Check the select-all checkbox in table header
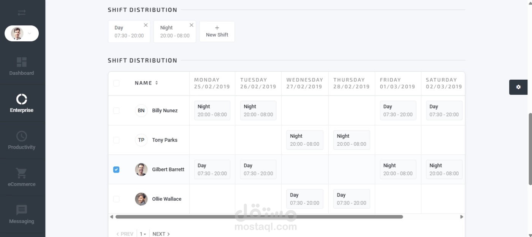Screen dimensions: 532x237 point(116,83)
